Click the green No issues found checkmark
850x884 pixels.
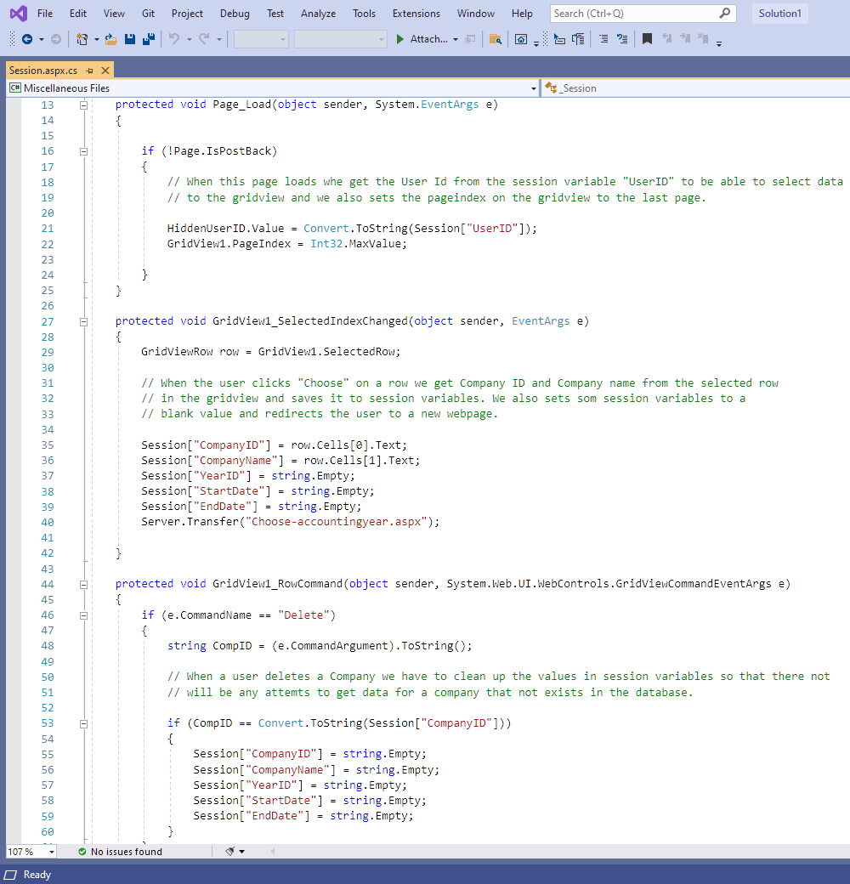coord(82,852)
